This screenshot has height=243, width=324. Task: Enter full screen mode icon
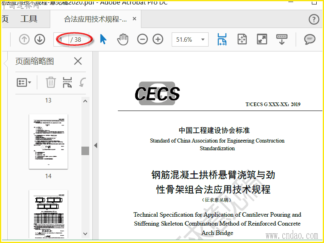(x=262, y=39)
